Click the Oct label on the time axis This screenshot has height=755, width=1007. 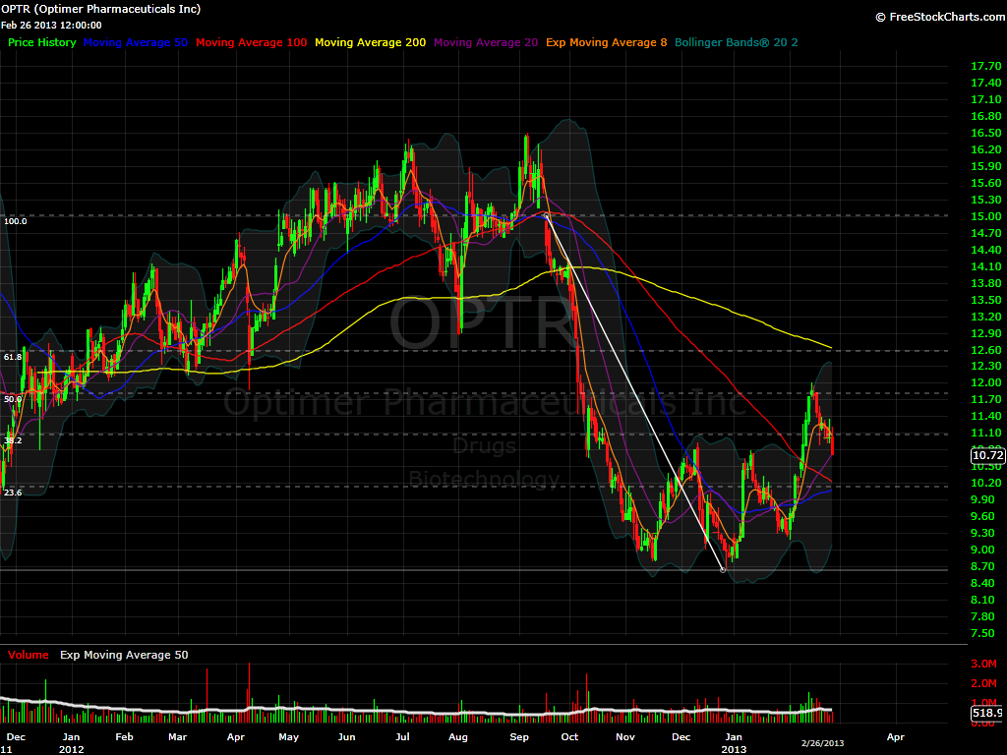click(x=569, y=737)
